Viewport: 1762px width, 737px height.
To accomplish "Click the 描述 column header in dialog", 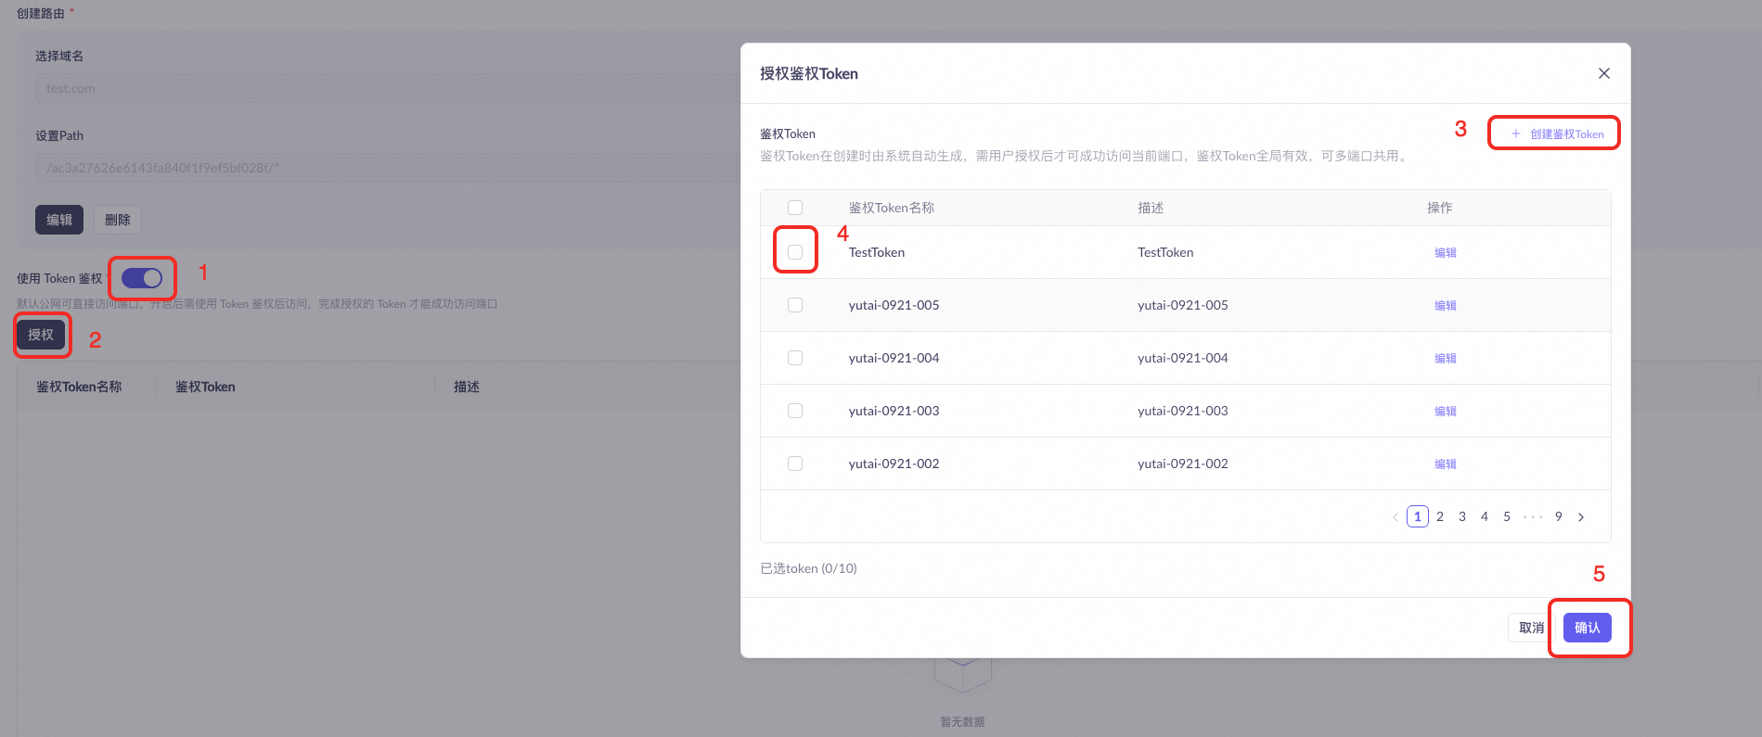I will click(x=1151, y=208).
